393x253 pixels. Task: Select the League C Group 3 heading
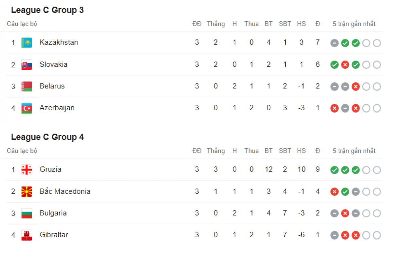pos(47,10)
